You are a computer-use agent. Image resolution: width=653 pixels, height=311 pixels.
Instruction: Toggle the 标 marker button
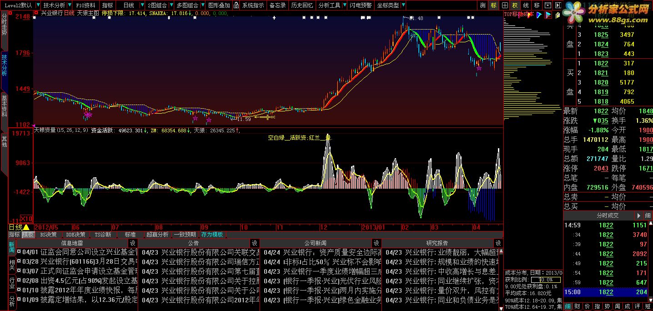click(494, 5)
